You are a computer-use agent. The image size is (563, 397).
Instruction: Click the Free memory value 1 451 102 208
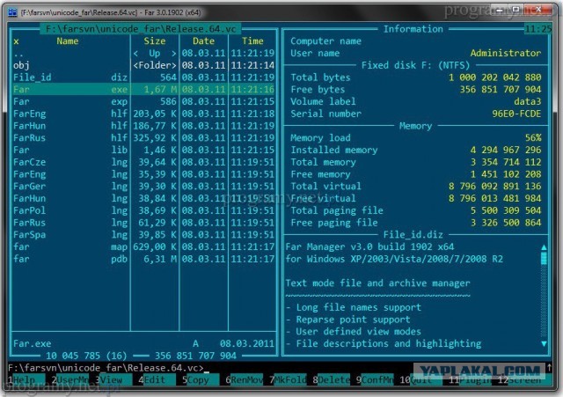(506, 174)
